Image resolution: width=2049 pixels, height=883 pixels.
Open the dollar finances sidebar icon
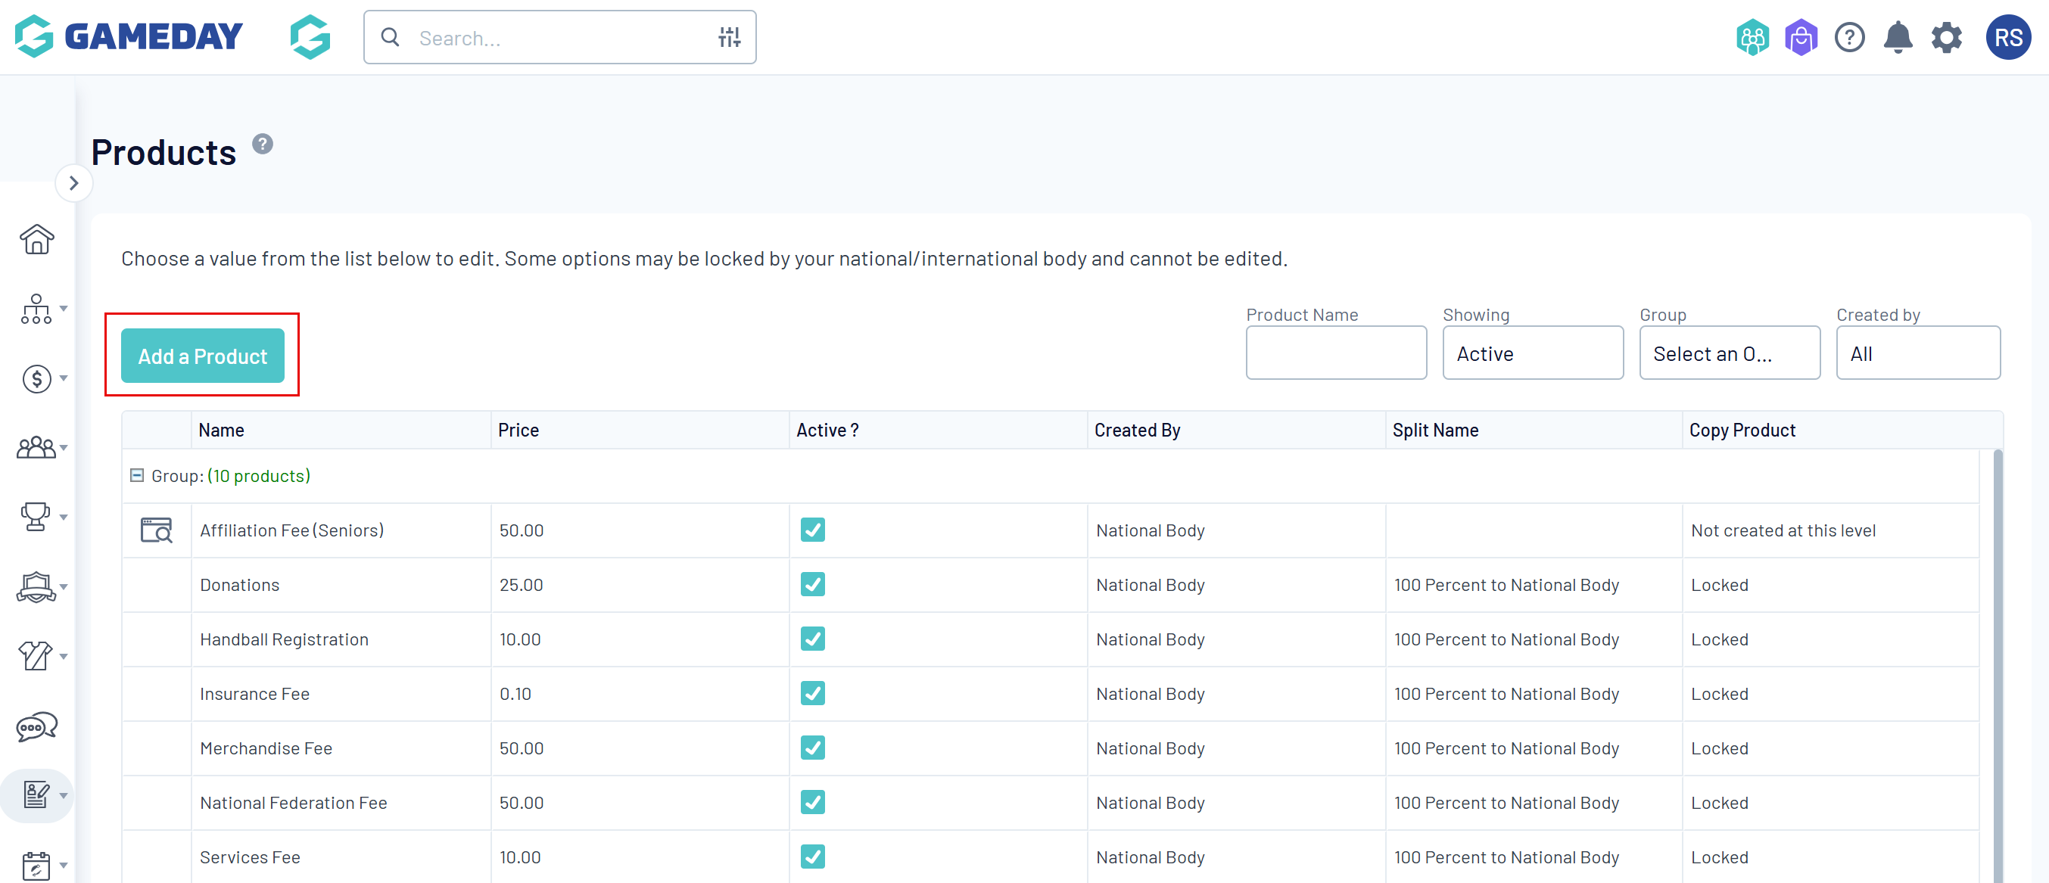(36, 378)
